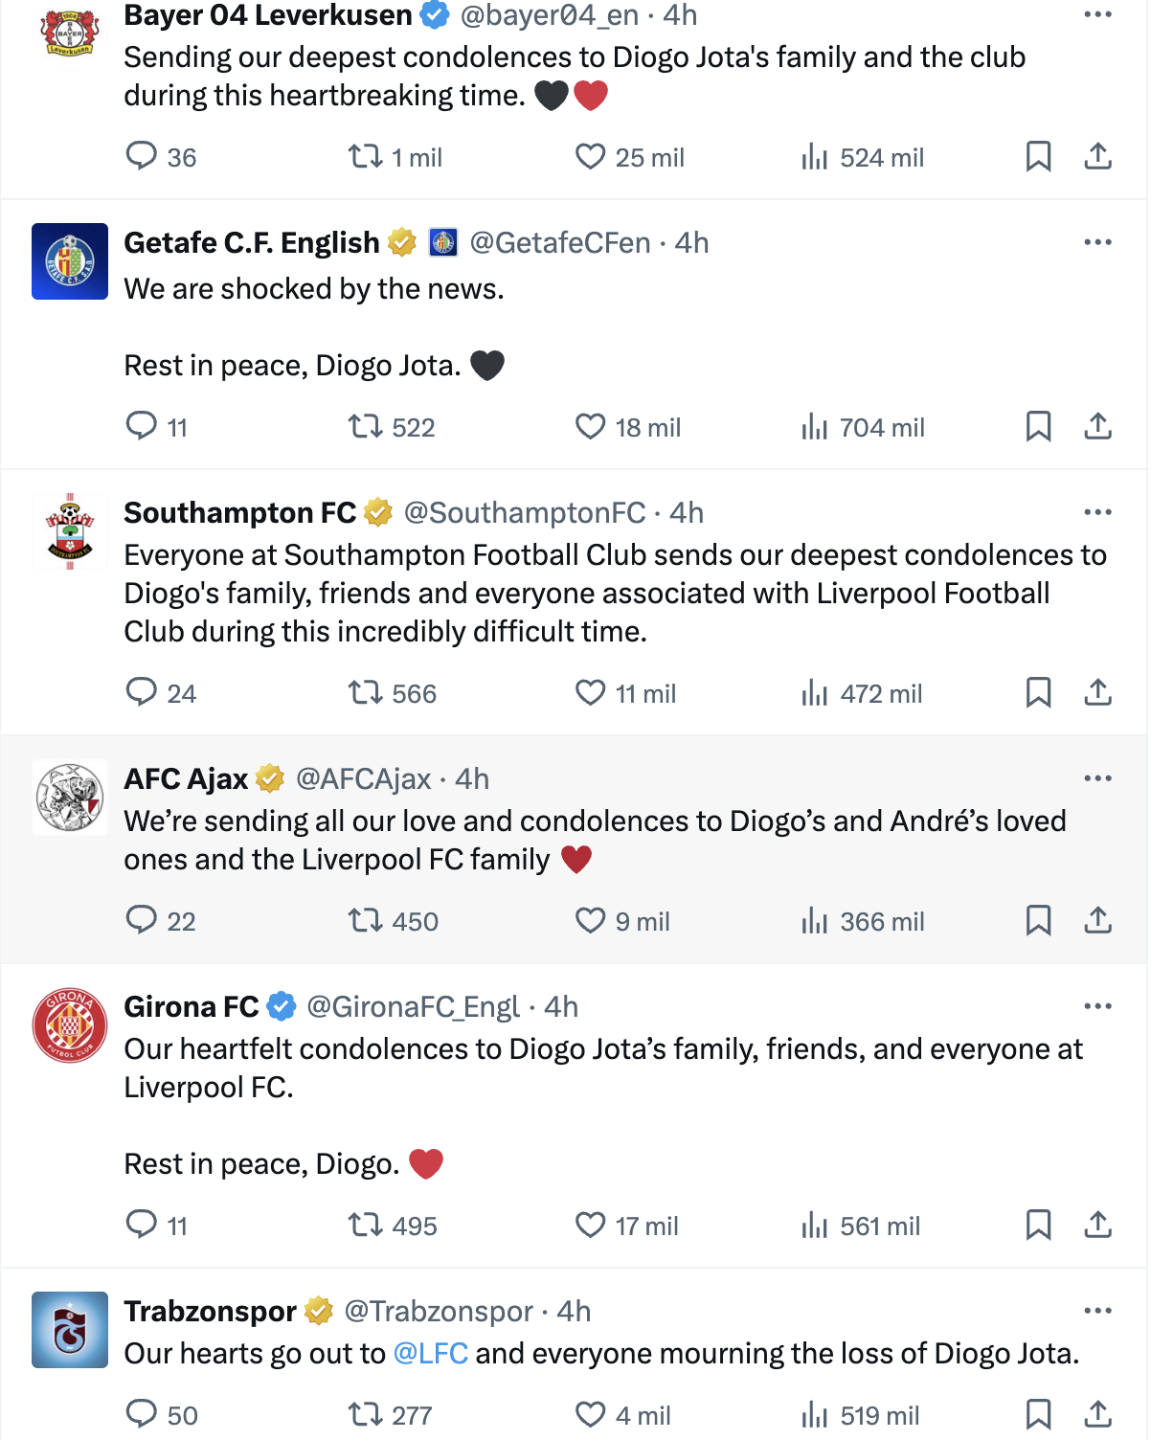Go to the @SouthamptonFC handle profile
Screen dimensions: 1151x1440
click(x=524, y=513)
